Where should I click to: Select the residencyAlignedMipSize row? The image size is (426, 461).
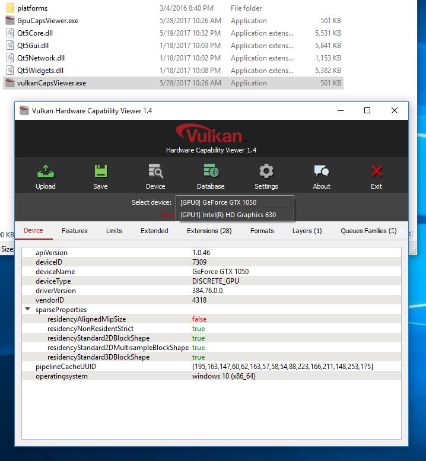pos(211,319)
